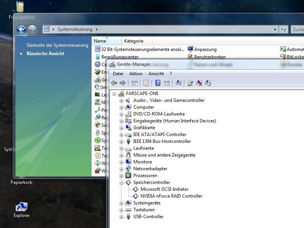Open the Aktion menu
Viewport: 304px width, 228px height.
click(136, 74)
